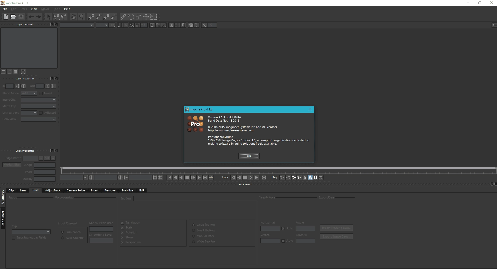Choose the Create Bezier (B) pen tool
Image resolution: width=497 pixels, height=269 pixels.
[106, 17]
